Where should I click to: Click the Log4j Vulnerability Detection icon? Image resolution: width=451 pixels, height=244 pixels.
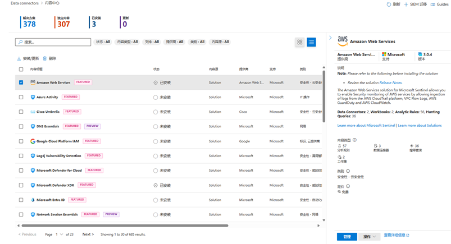[x=33, y=156]
